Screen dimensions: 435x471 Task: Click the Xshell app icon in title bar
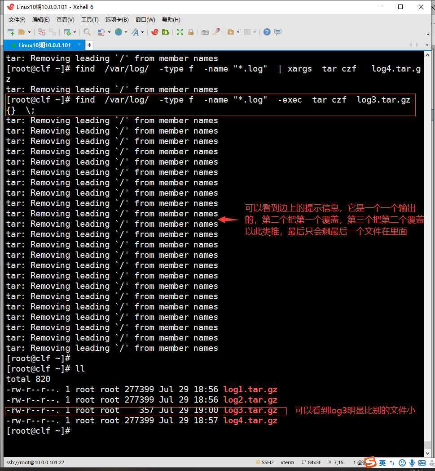point(11,7)
